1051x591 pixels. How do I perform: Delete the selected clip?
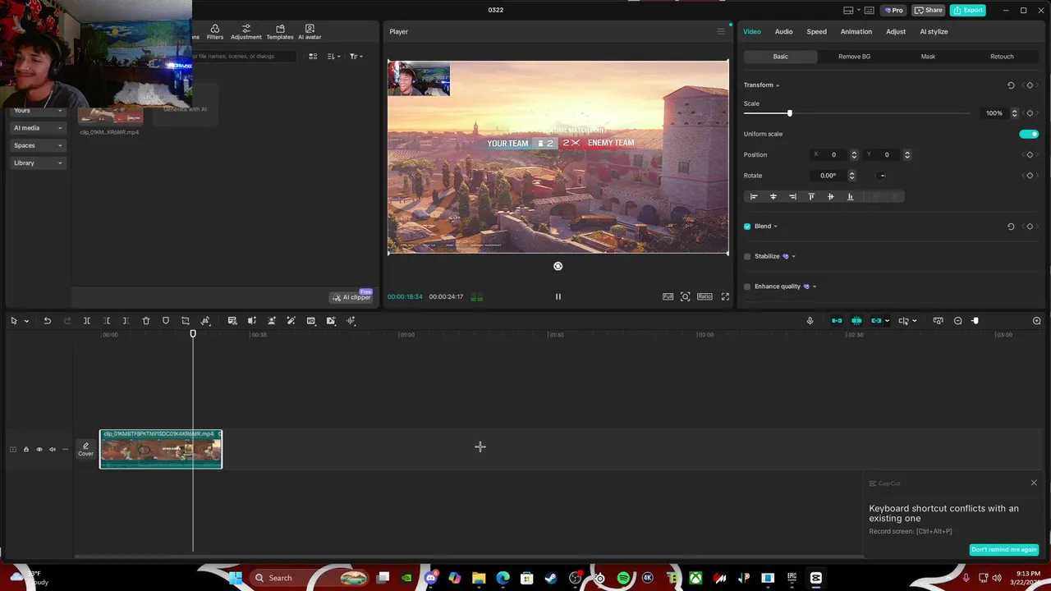(146, 321)
